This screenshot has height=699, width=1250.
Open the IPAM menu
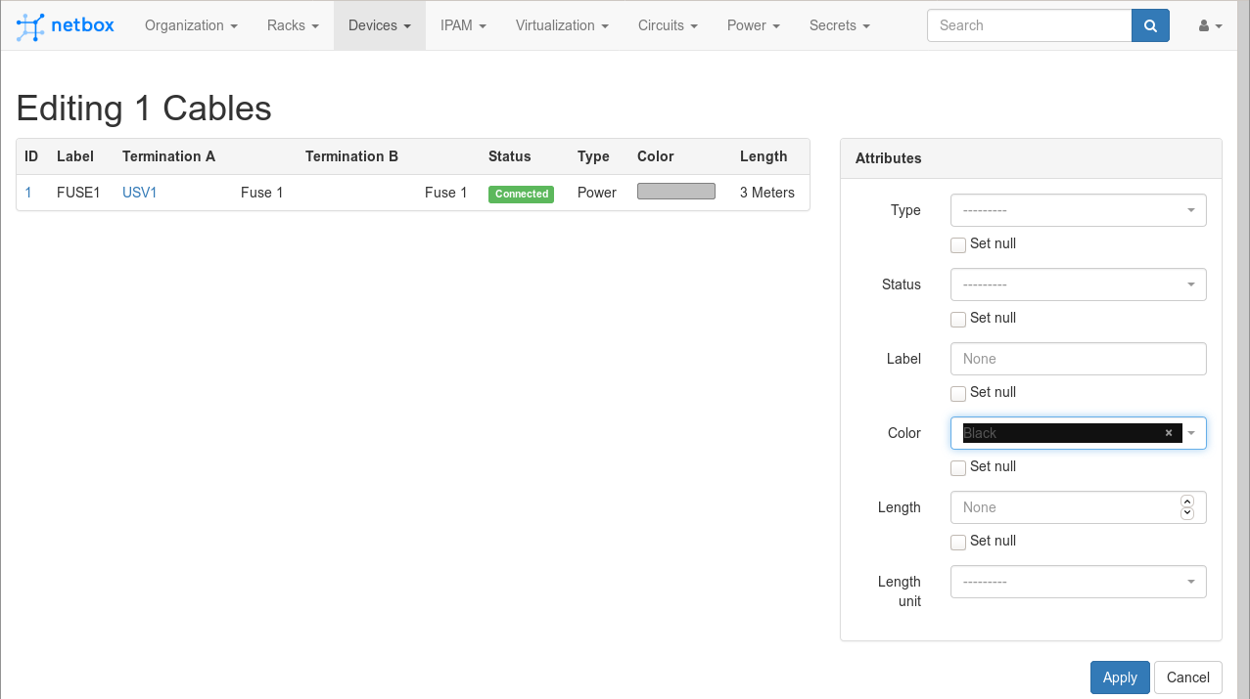[x=463, y=25]
